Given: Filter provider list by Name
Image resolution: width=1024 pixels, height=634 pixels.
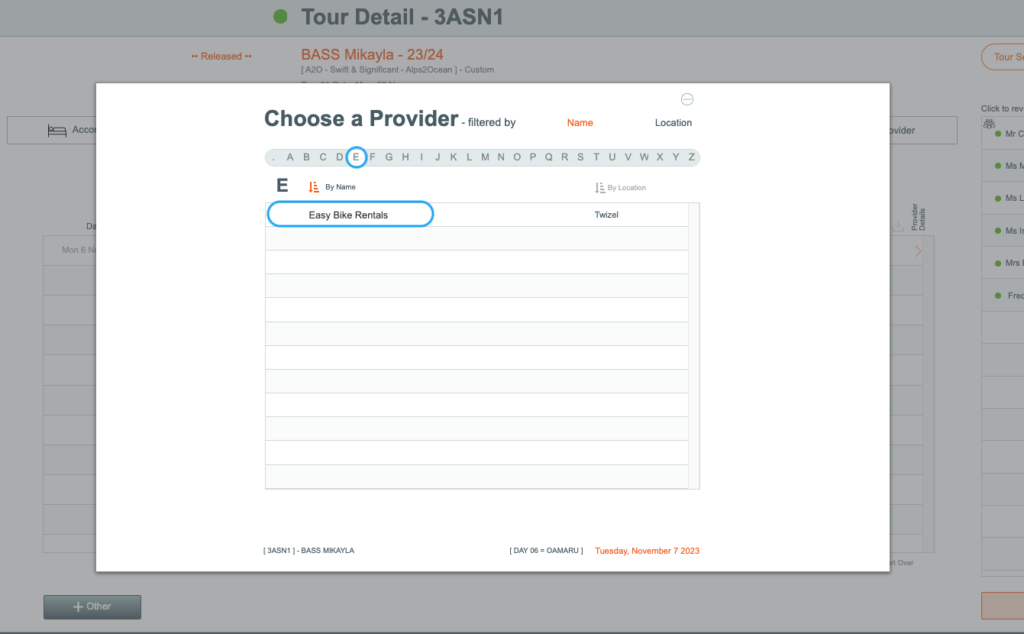Looking at the screenshot, I should [580, 123].
